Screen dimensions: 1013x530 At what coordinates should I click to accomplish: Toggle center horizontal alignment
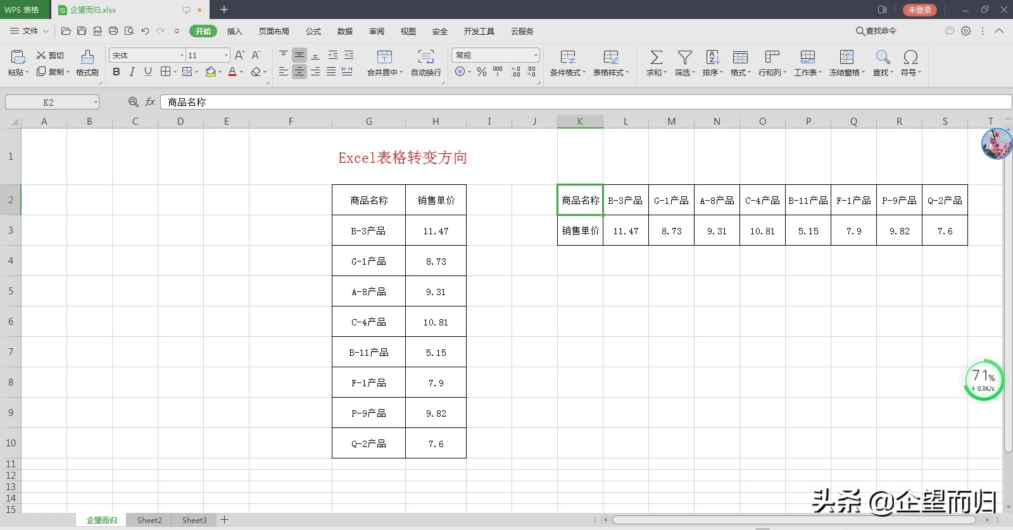tap(299, 72)
